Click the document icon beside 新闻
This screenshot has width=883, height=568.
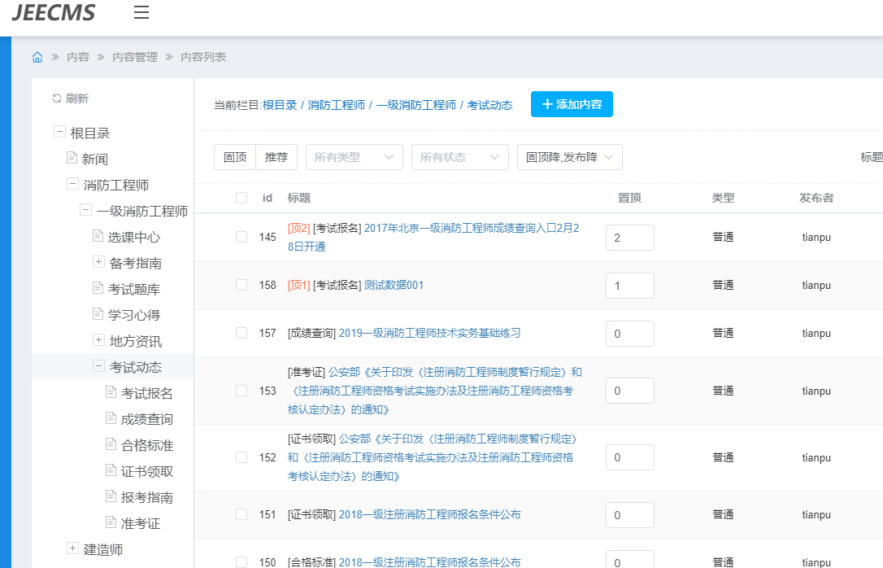pyautogui.click(x=72, y=159)
